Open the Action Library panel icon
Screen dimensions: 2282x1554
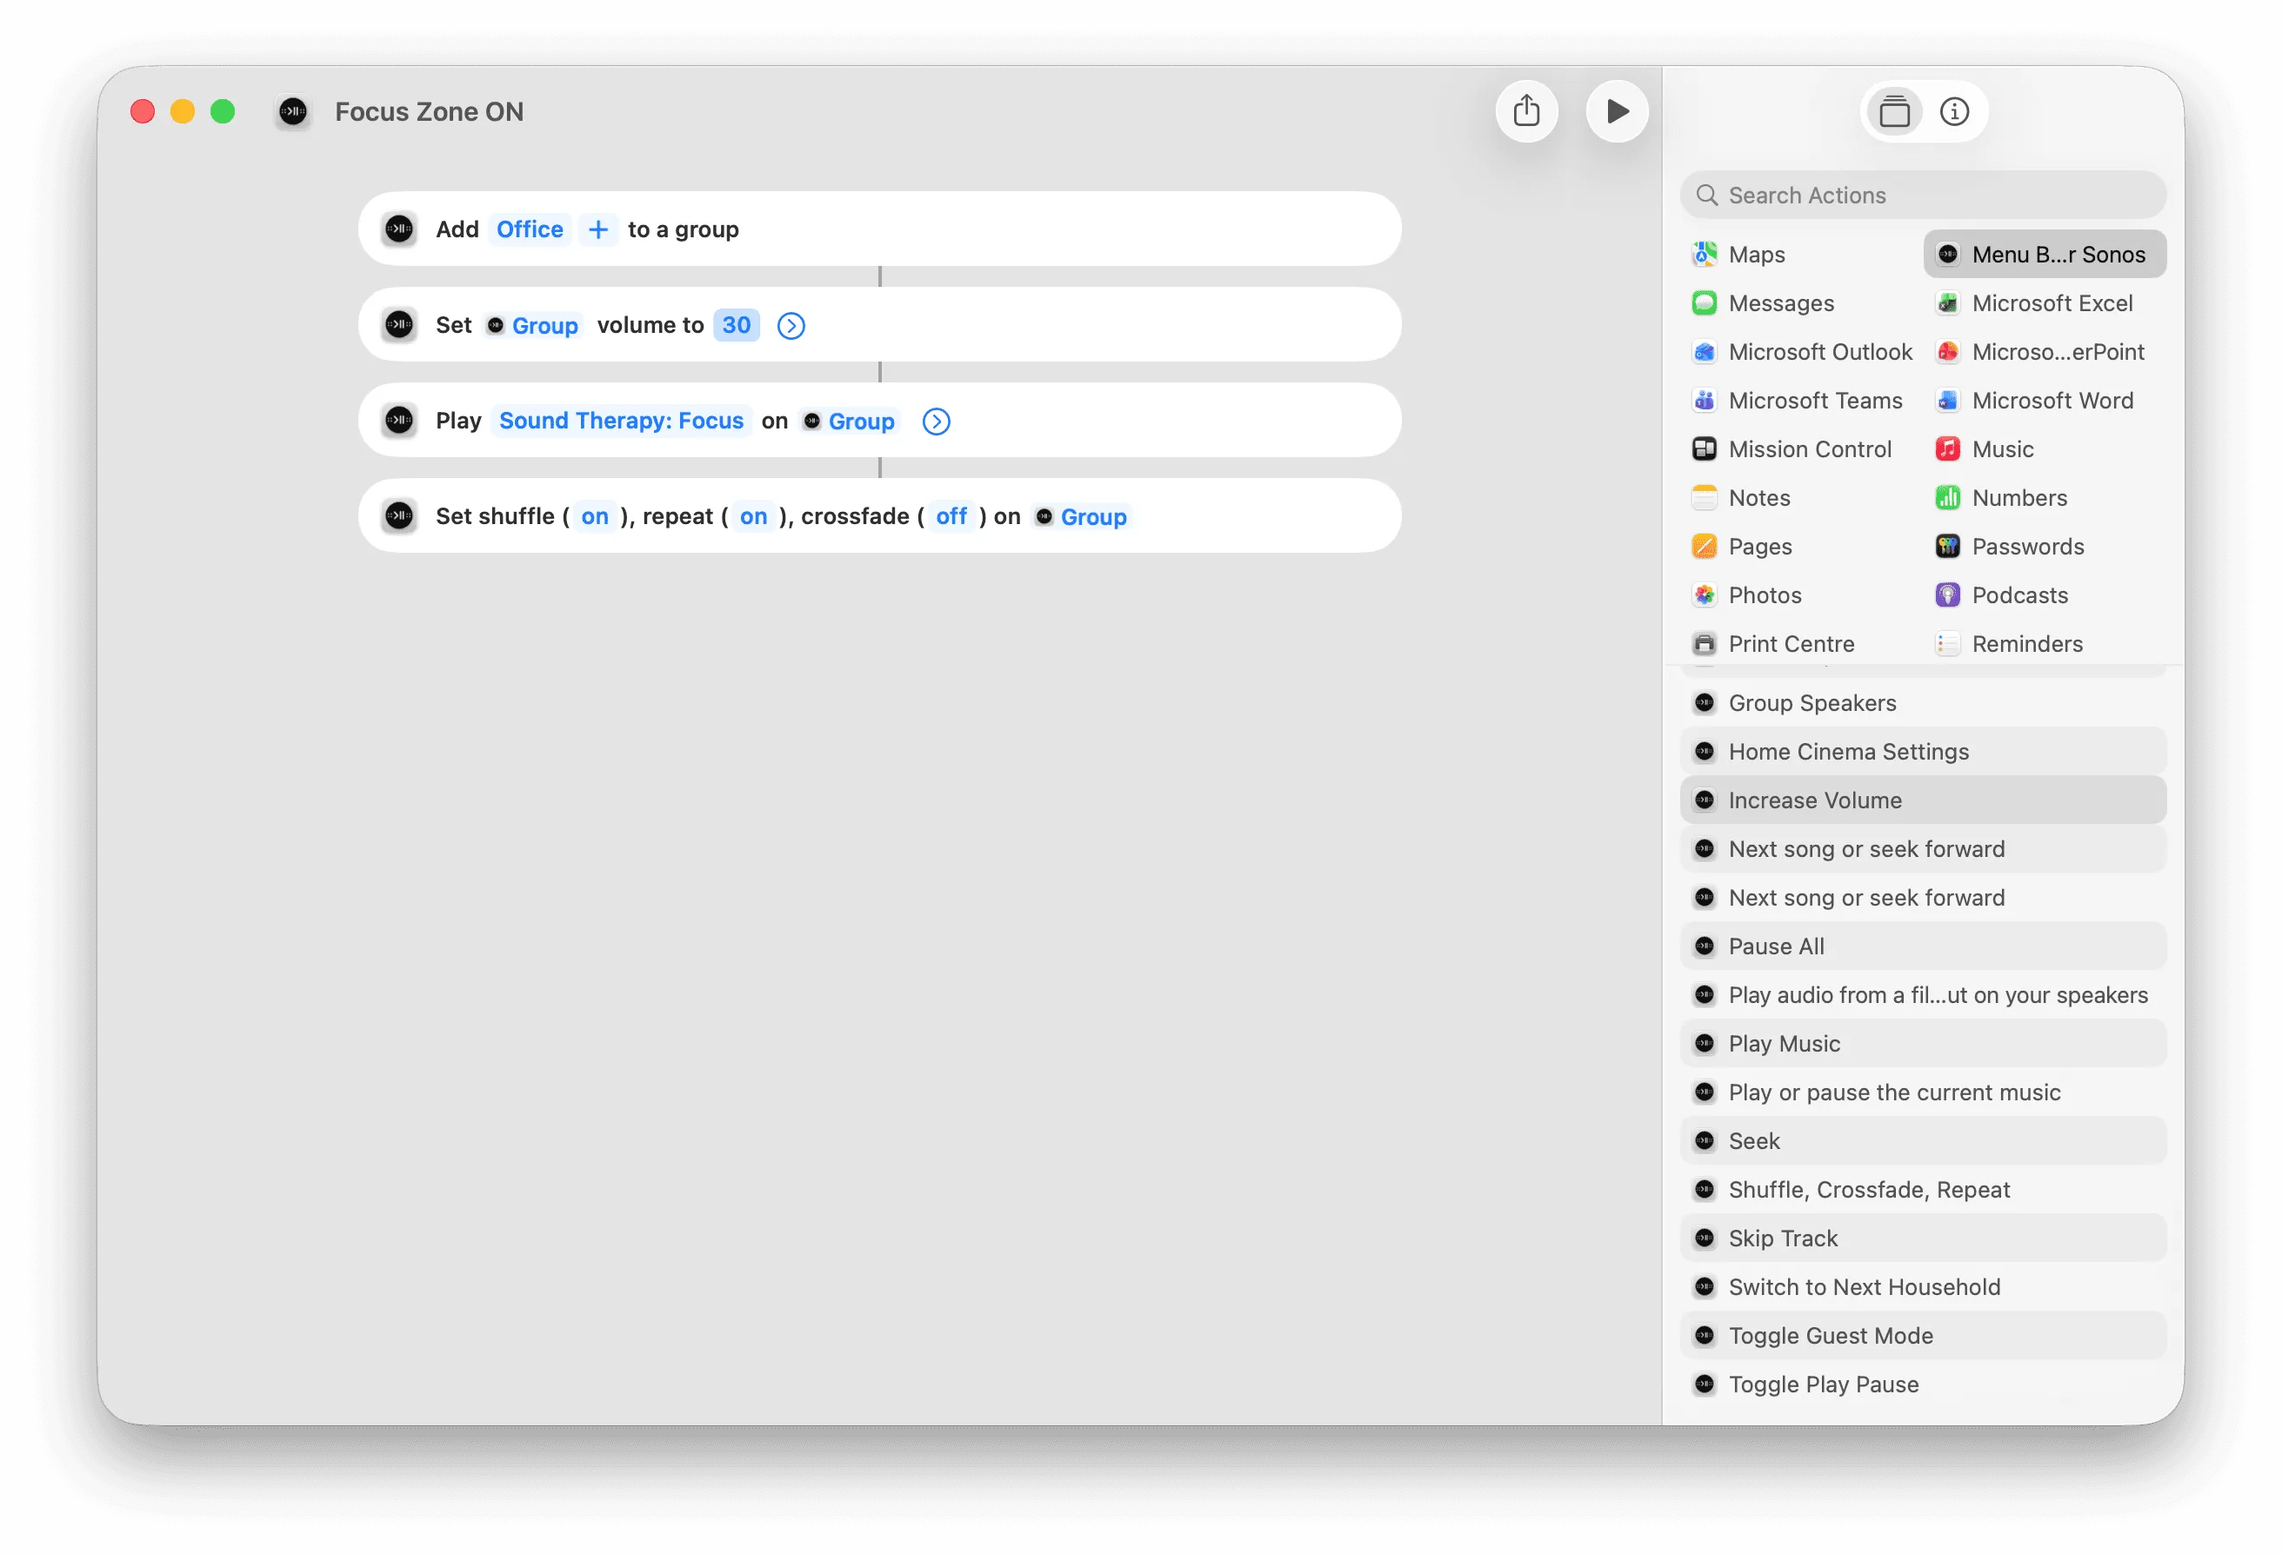tap(1894, 112)
